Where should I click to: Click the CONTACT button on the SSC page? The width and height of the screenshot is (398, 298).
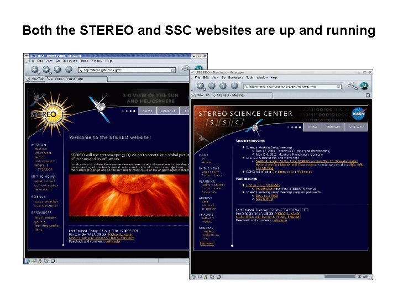click(333, 127)
